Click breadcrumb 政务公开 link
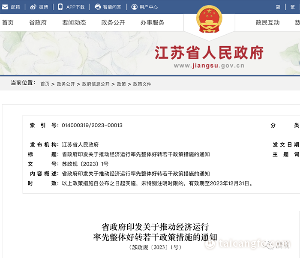This screenshot has width=300, height=258. (x=66, y=84)
